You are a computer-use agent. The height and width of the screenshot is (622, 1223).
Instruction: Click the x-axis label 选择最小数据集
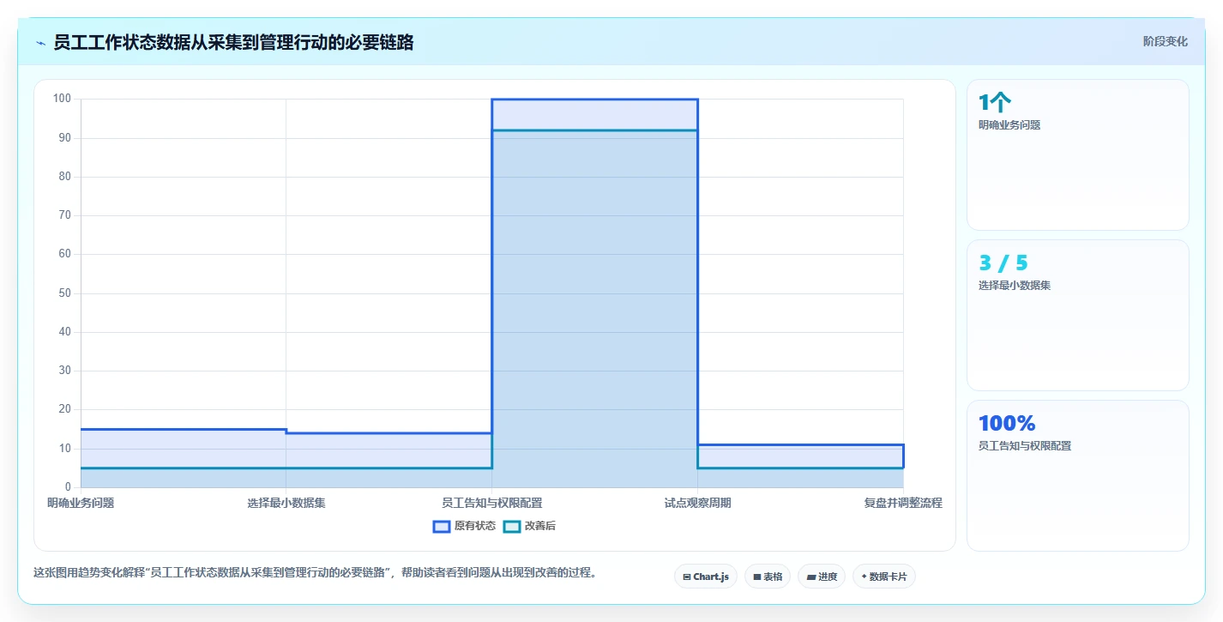click(286, 503)
